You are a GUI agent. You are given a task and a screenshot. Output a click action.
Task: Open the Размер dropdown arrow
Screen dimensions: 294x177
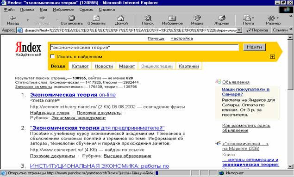pyautogui.click(x=278, y=18)
